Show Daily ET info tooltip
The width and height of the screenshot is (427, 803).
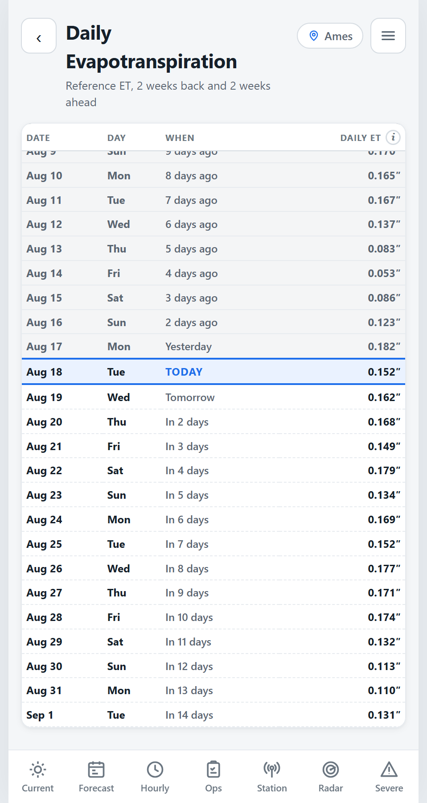click(393, 137)
